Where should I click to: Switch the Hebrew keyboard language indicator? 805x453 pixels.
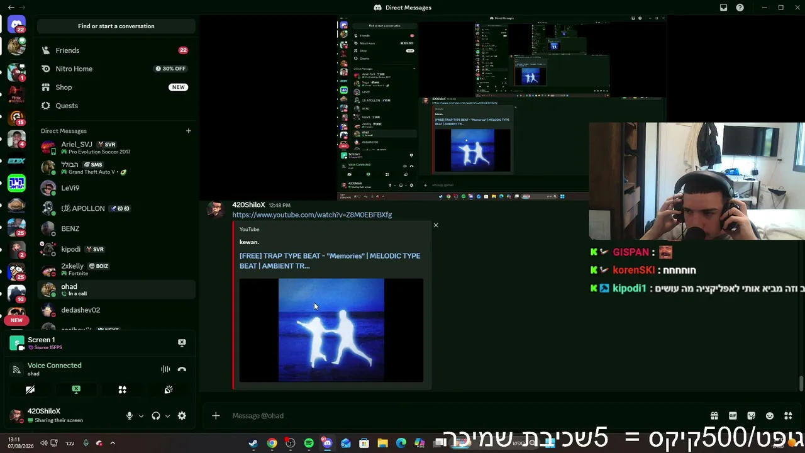70,443
